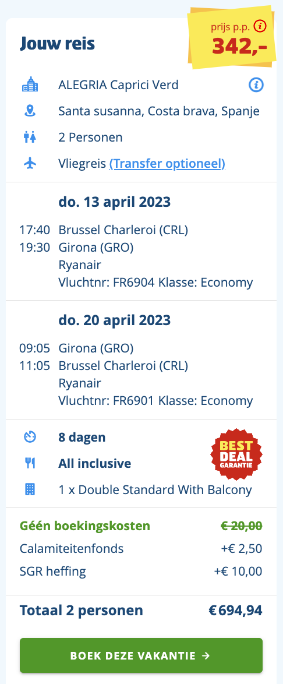Click the SGR heffing line
The height and width of the screenshot is (684, 283).
tap(141, 572)
